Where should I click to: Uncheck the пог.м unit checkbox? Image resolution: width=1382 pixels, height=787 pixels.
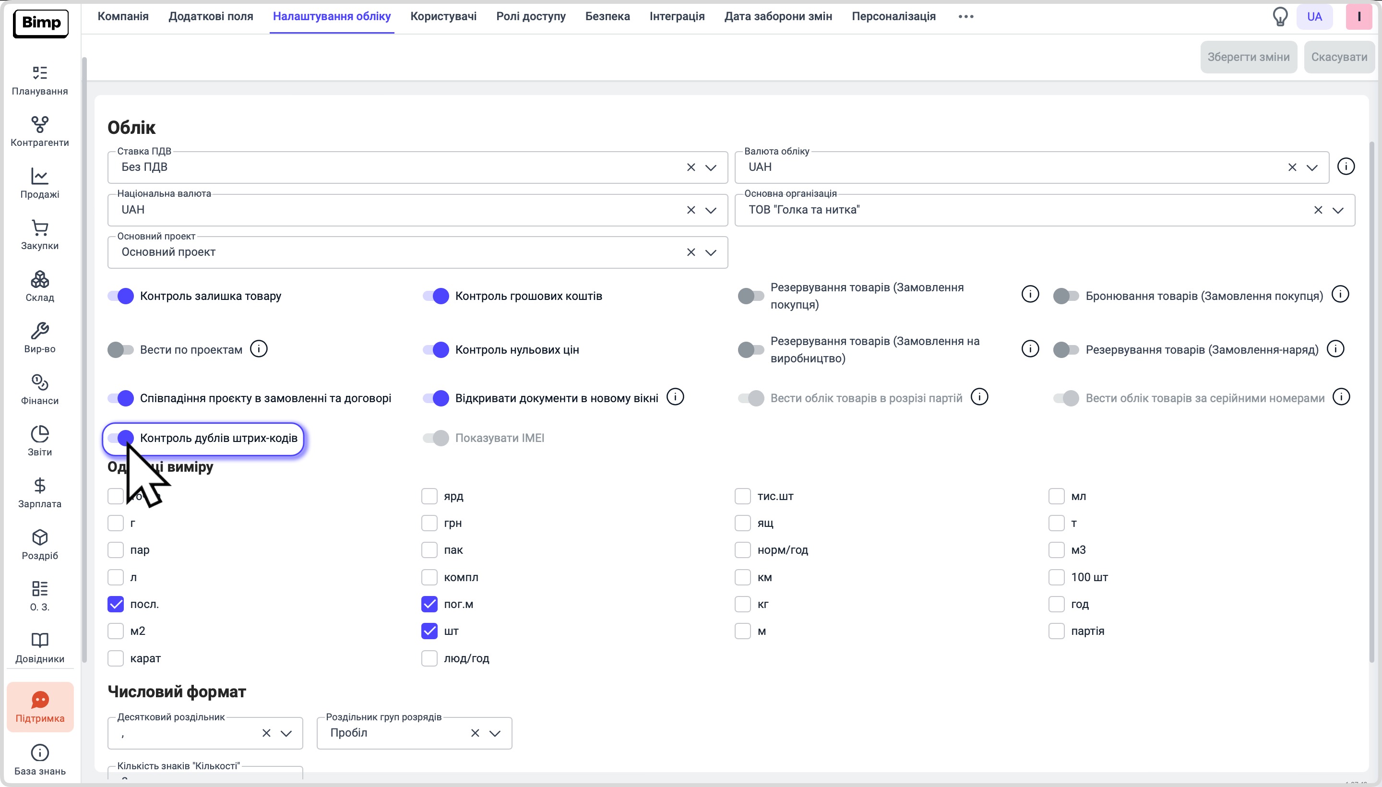point(429,604)
